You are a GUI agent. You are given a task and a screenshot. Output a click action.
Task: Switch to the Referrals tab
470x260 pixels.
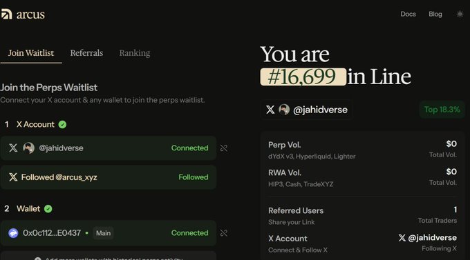click(x=86, y=53)
